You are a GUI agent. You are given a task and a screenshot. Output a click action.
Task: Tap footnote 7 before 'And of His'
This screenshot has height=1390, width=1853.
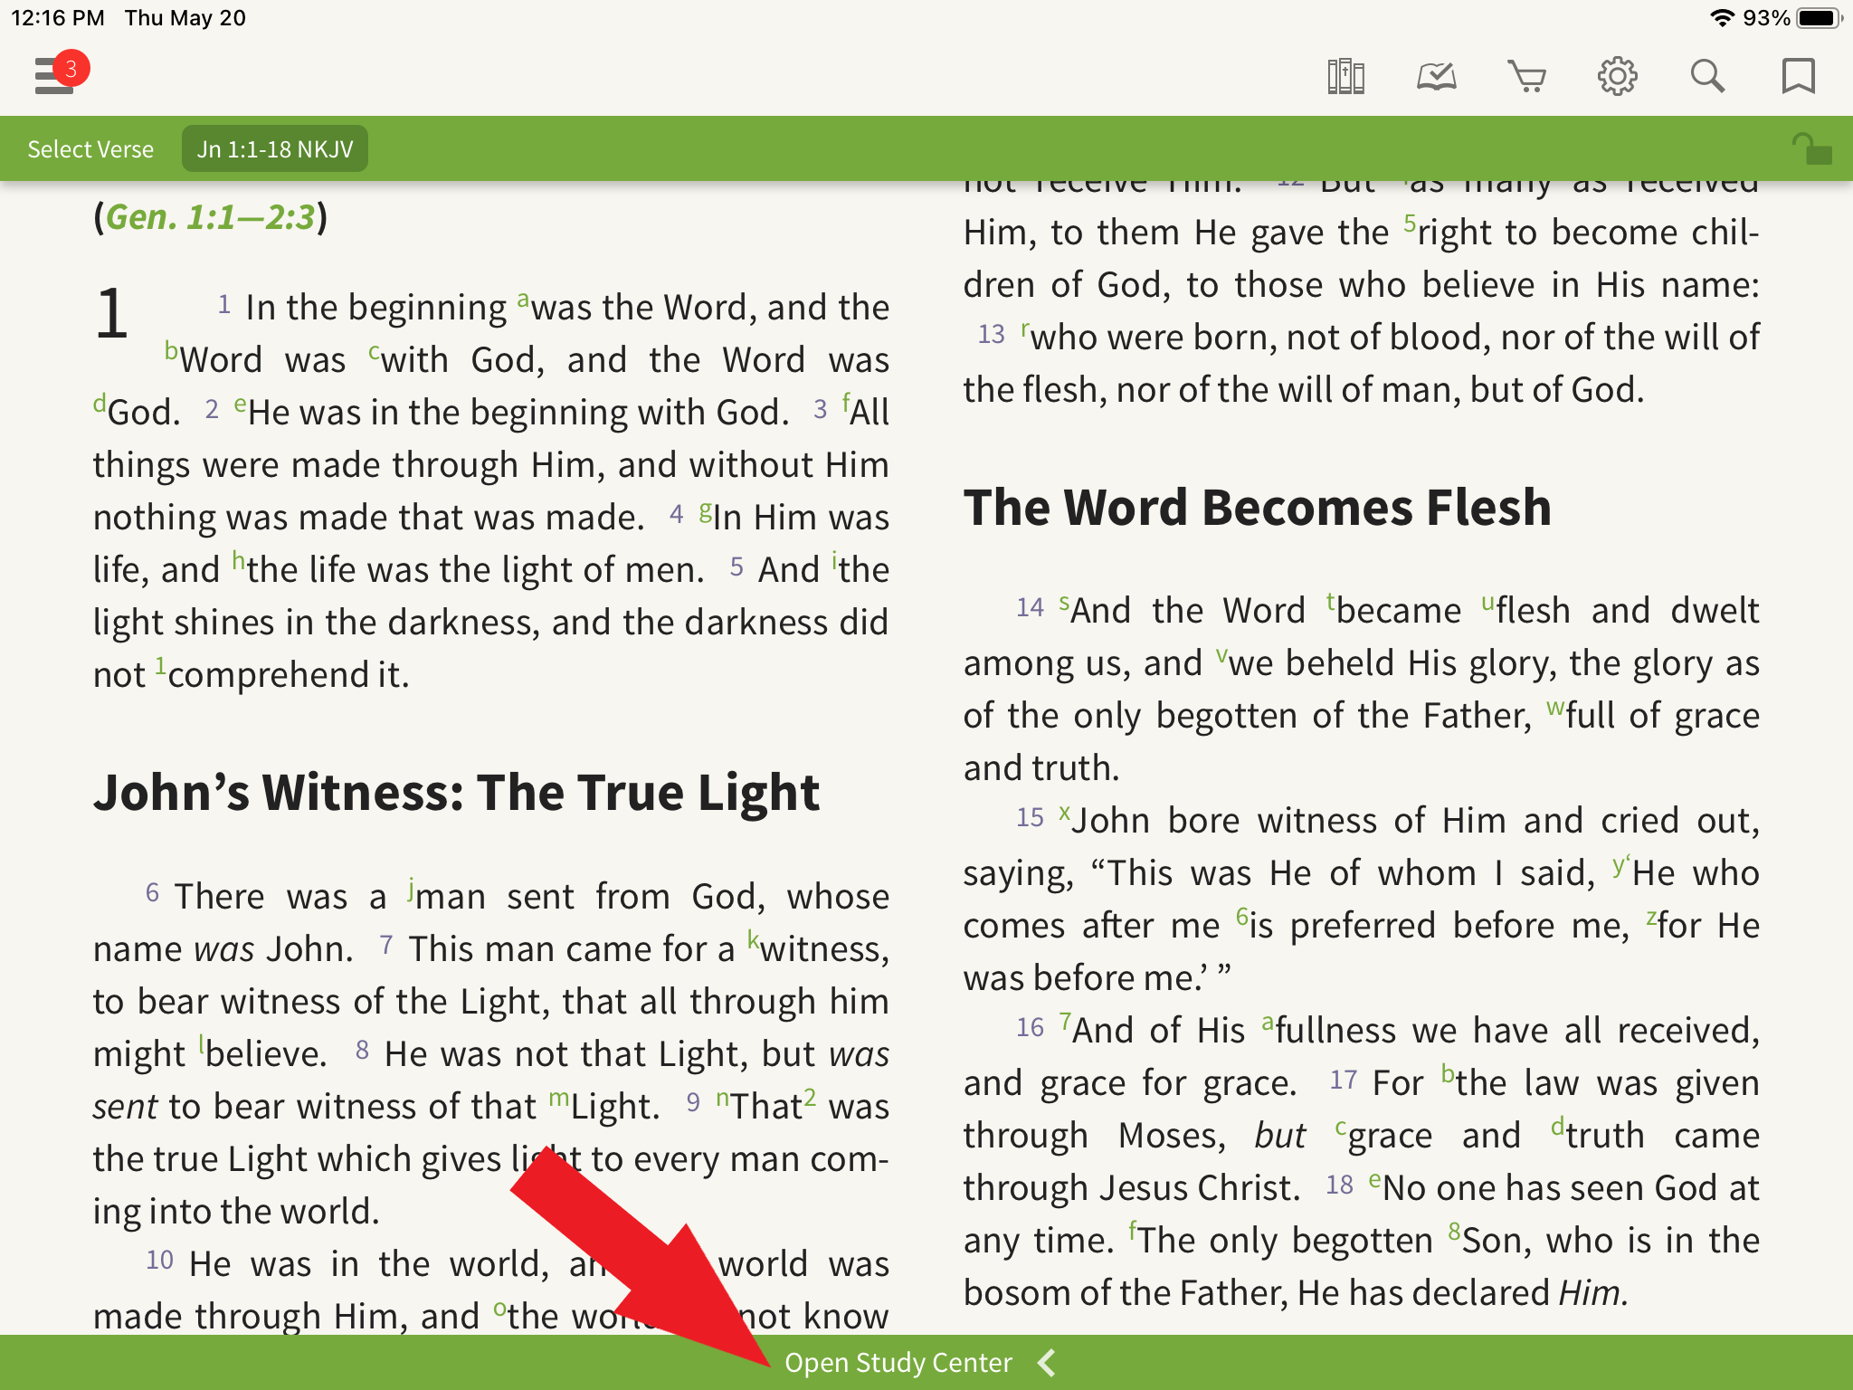1066,1022
